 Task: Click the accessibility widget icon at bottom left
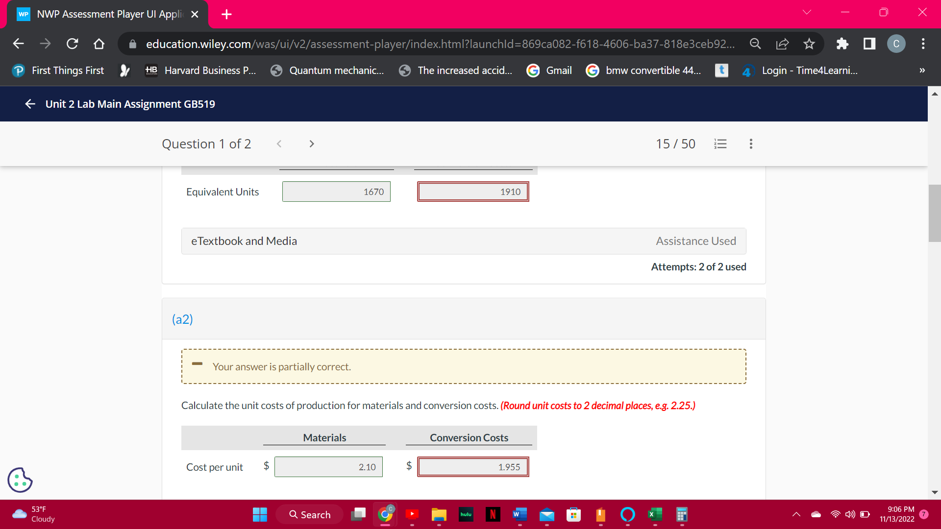click(x=20, y=480)
